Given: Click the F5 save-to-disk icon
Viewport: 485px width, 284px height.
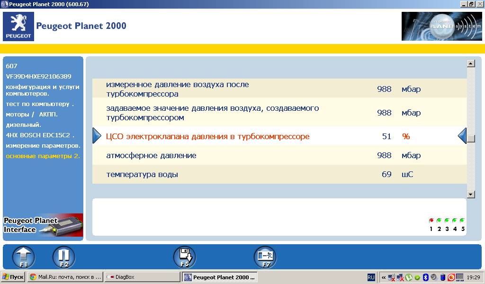Looking at the screenshot, I should pyautogui.click(x=184, y=257).
